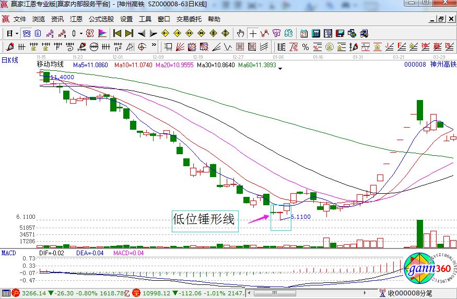Click the MACD indicator label
Viewport: 457px width, 299px height.
(x=8, y=253)
